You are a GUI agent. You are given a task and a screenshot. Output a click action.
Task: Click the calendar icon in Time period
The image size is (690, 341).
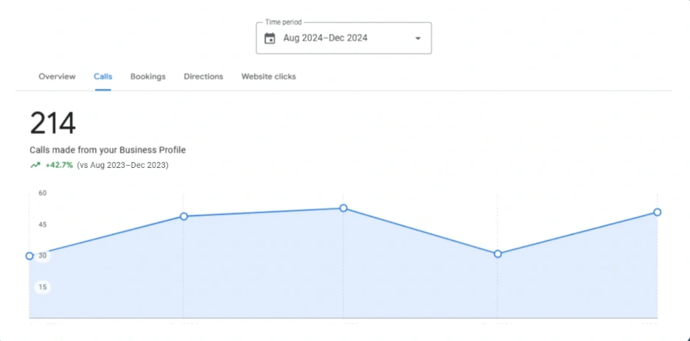(x=269, y=38)
